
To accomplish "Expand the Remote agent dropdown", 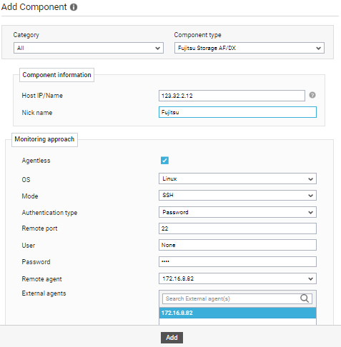I will coord(237,278).
